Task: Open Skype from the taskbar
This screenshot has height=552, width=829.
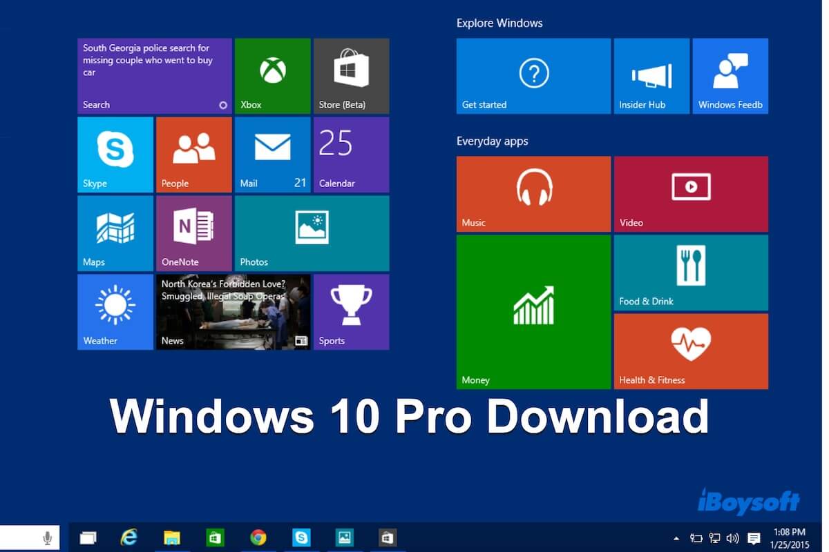Action: pos(301,538)
